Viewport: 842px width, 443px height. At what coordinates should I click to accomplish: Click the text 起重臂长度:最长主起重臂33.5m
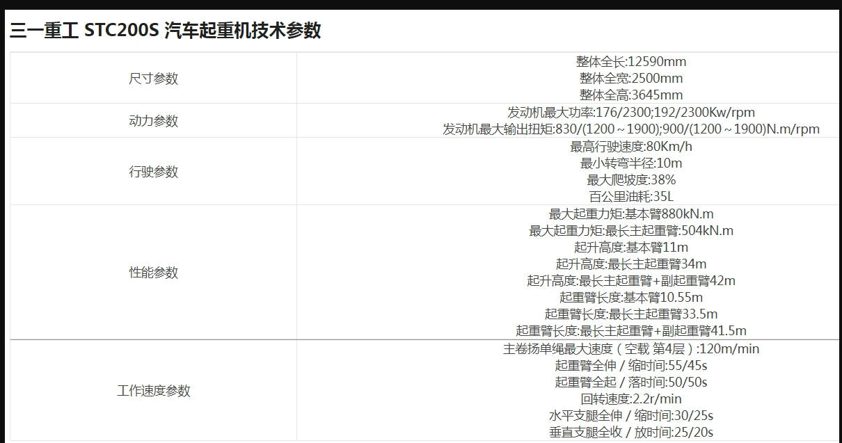[631, 314]
